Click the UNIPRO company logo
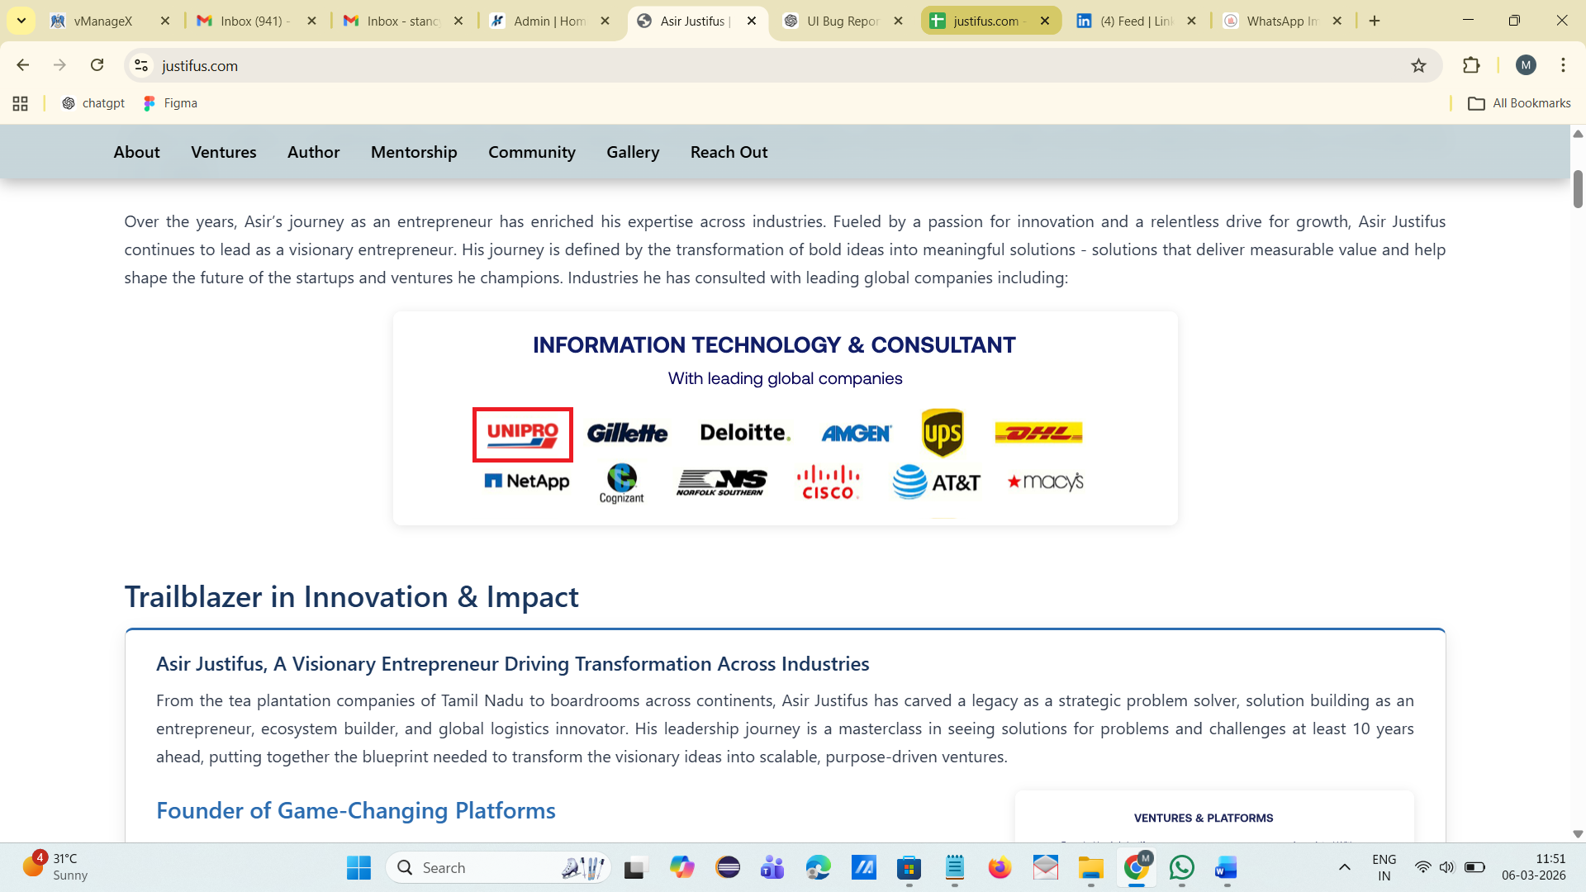The width and height of the screenshot is (1586, 892). point(523,434)
